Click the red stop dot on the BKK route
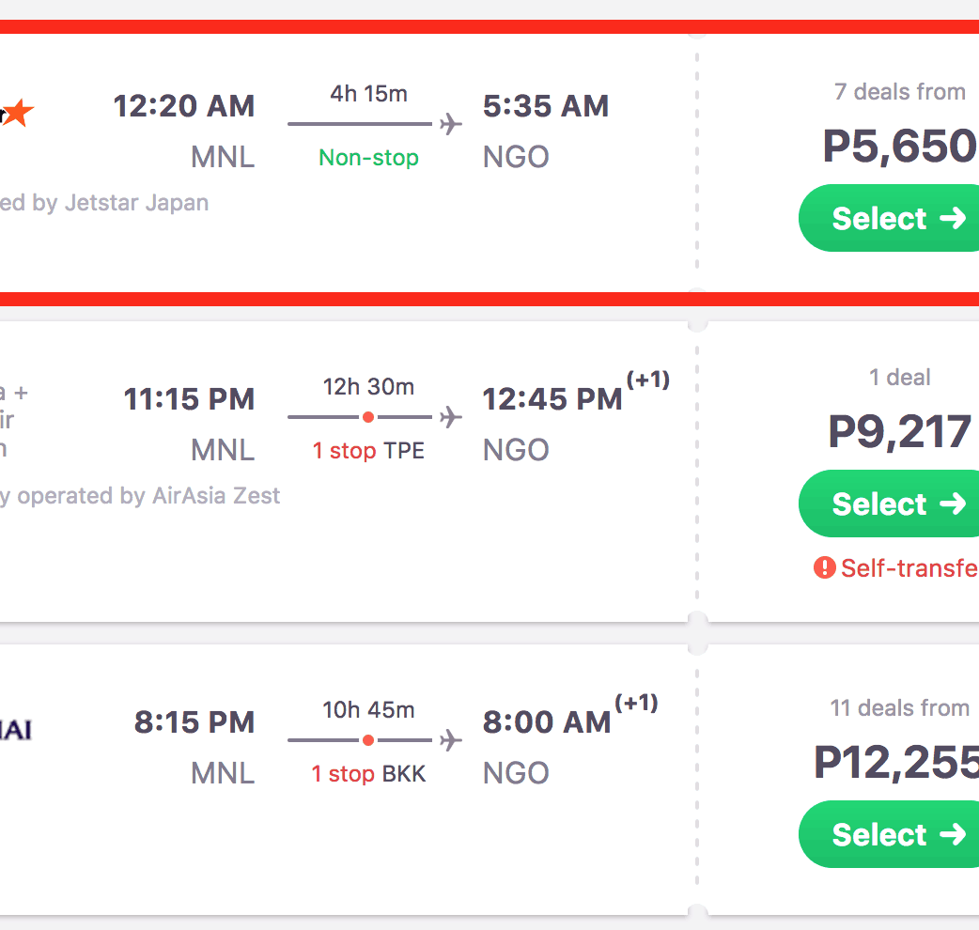 [x=368, y=740]
